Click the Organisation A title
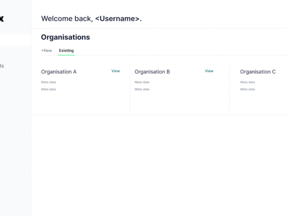The height and width of the screenshot is (216, 288). 59,72
